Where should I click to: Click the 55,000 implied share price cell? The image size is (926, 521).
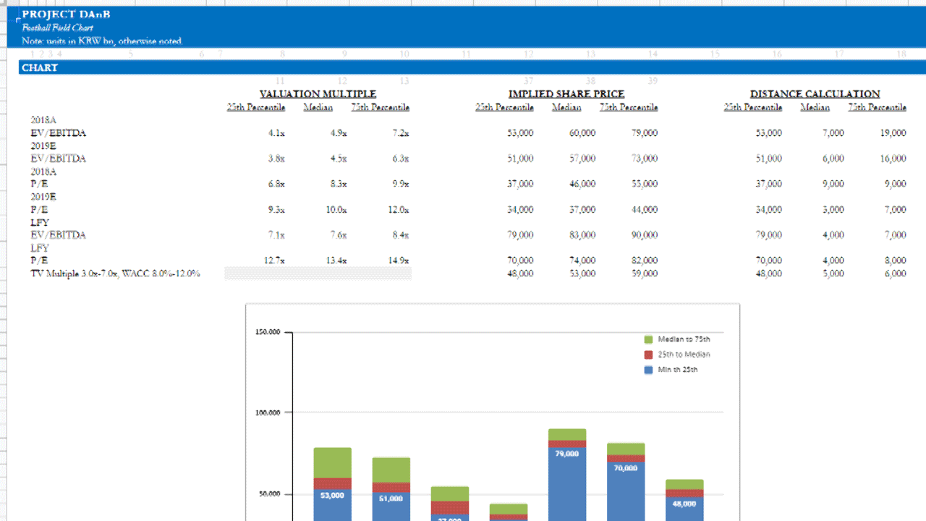click(645, 184)
